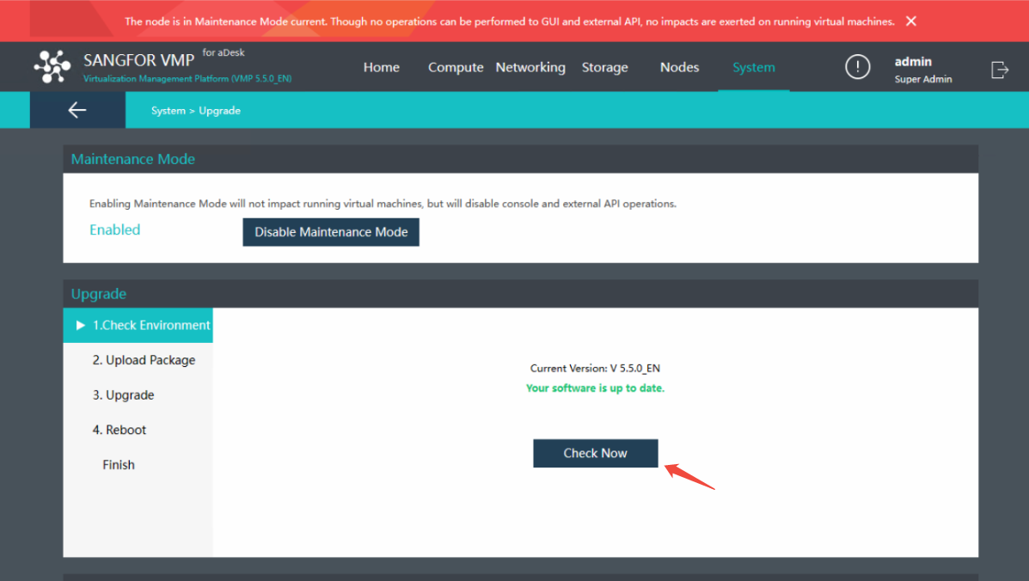This screenshot has width=1029, height=581.
Task: Click the Maintenance Mode section header
Action: click(520, 159)
